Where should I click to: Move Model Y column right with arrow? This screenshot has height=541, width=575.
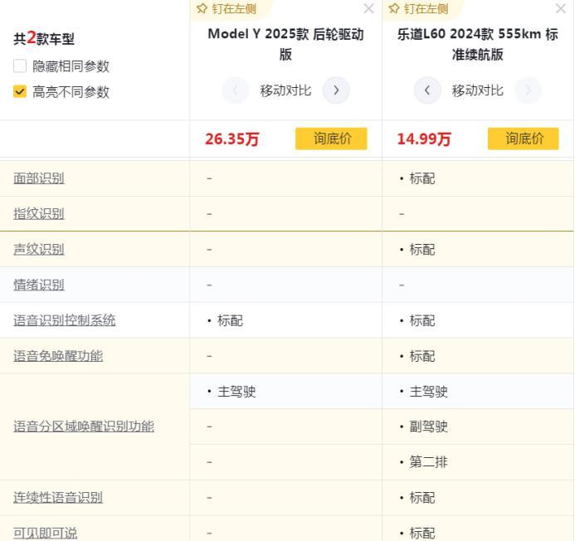[x=336, y=90]
